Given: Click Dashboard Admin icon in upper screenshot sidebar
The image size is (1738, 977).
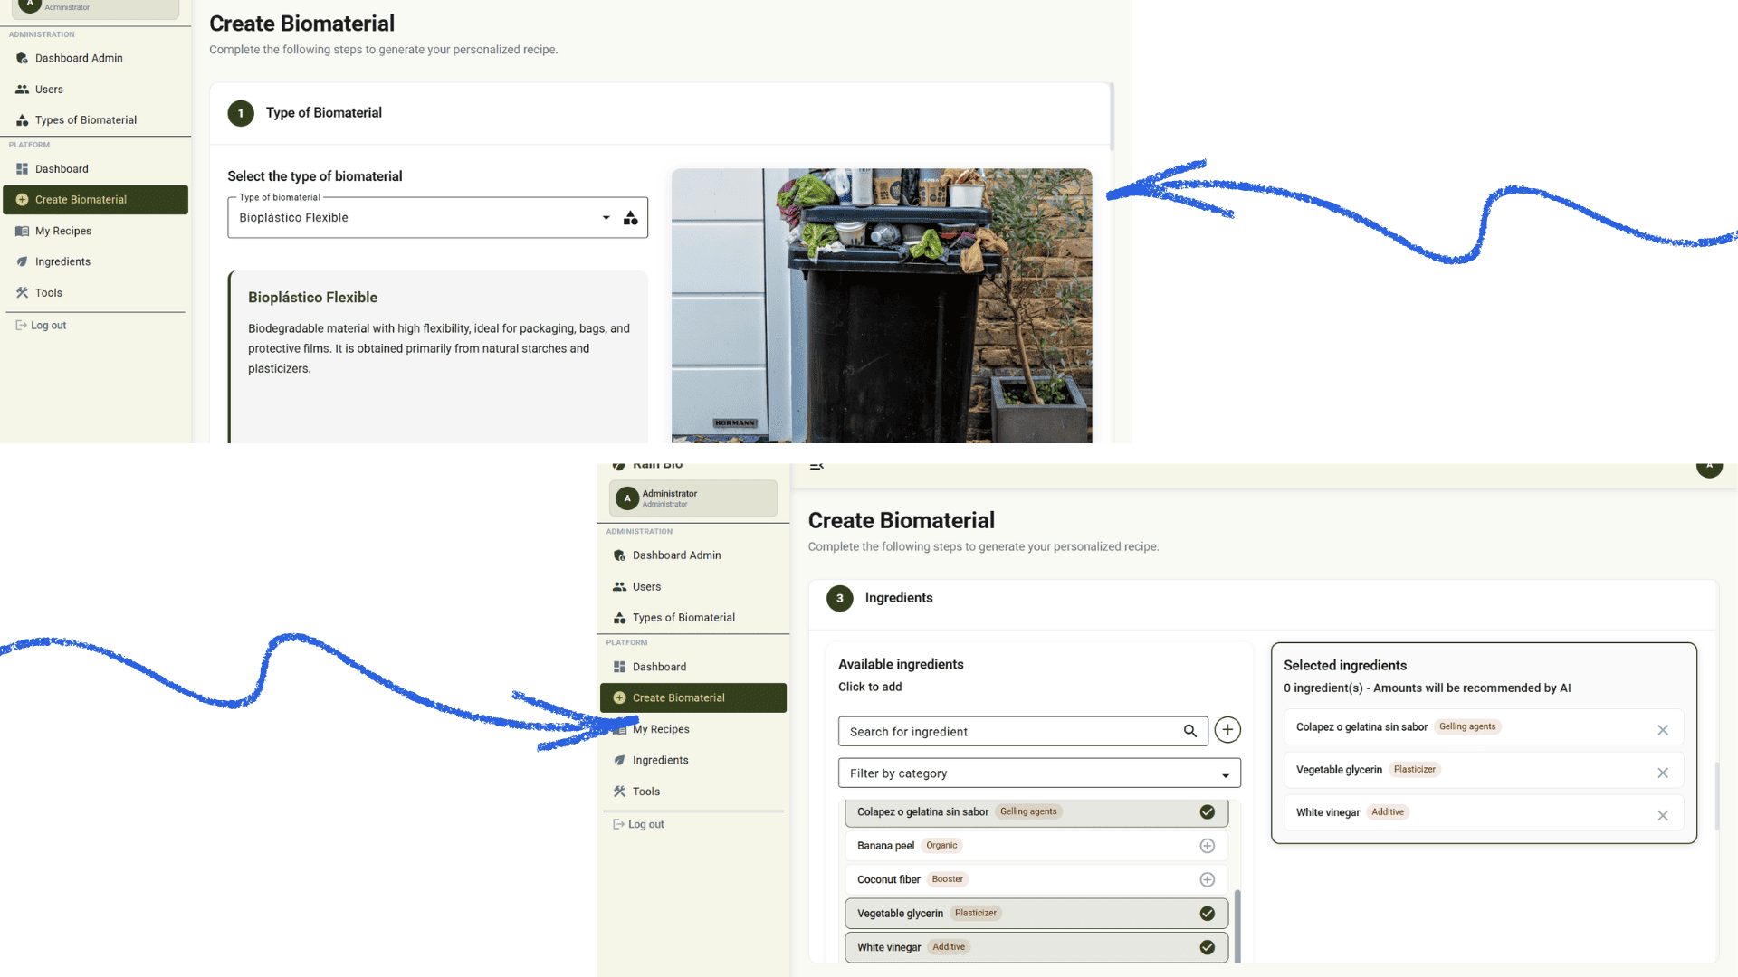Looking at the screenshot, I should (22, 59).
